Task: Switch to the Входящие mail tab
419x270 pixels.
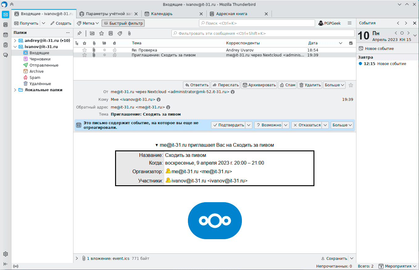Action: [x=44, y=14]
